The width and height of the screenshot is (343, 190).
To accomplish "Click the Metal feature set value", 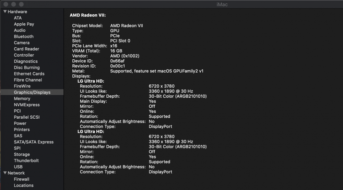I will point(157,71).
